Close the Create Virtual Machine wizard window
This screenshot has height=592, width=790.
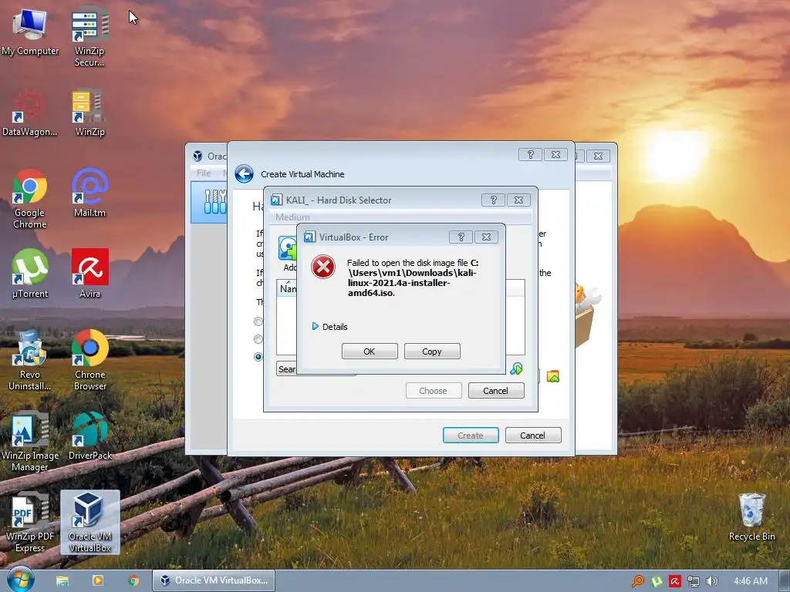click(555, 154)
